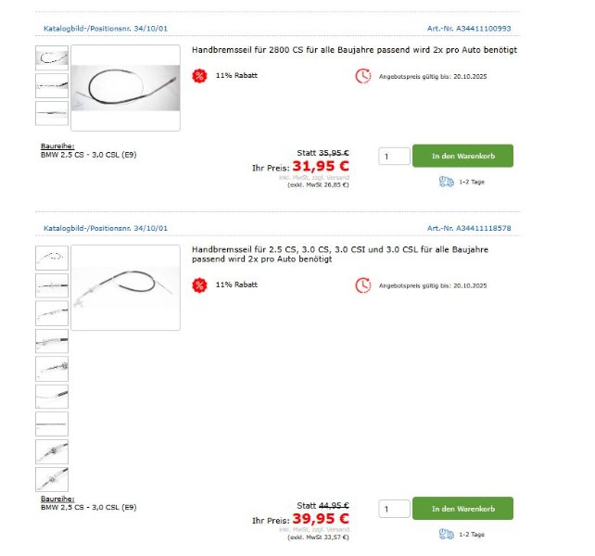Open the first Katalogbild-/Positionsnr. 34/10/01 link
The width and height of the screenshot is (595, 556).
[105, 29]
